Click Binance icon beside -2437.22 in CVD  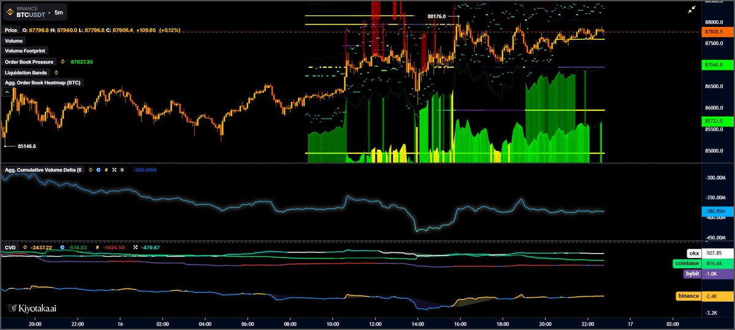[x=24, y=248]
